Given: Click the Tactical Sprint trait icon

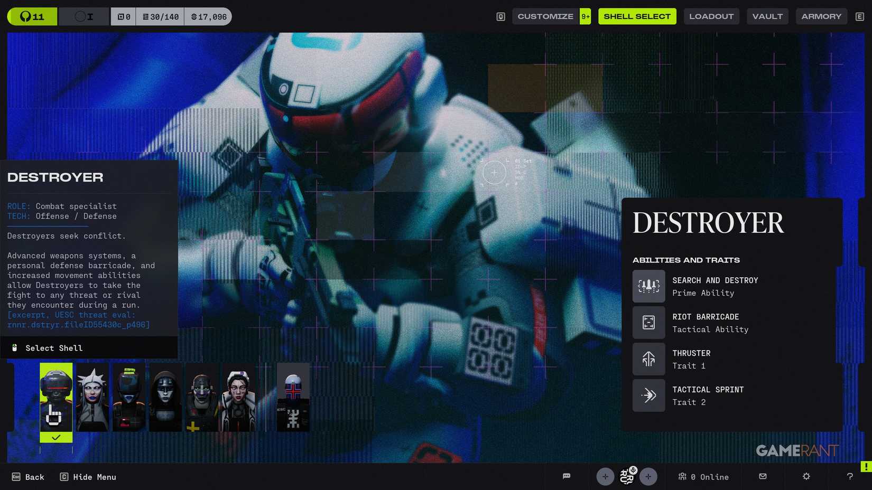Looking at the screenshot, I should point(649,395).
